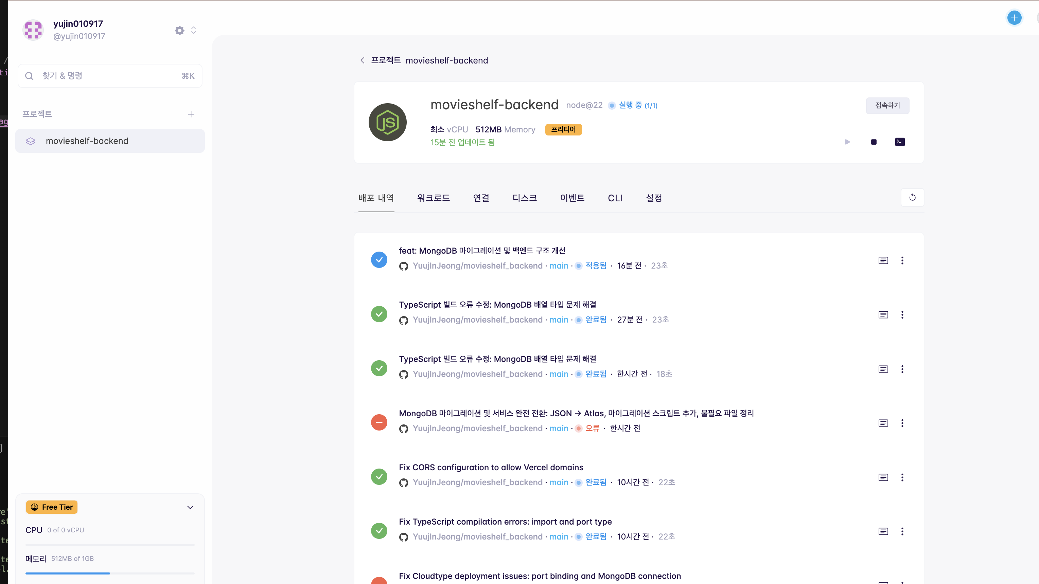Screen dimensions: 1039x584
Task: Open log icon for the failed 오류 deployment
Action: pyautogui.click(x=883, y=423)
